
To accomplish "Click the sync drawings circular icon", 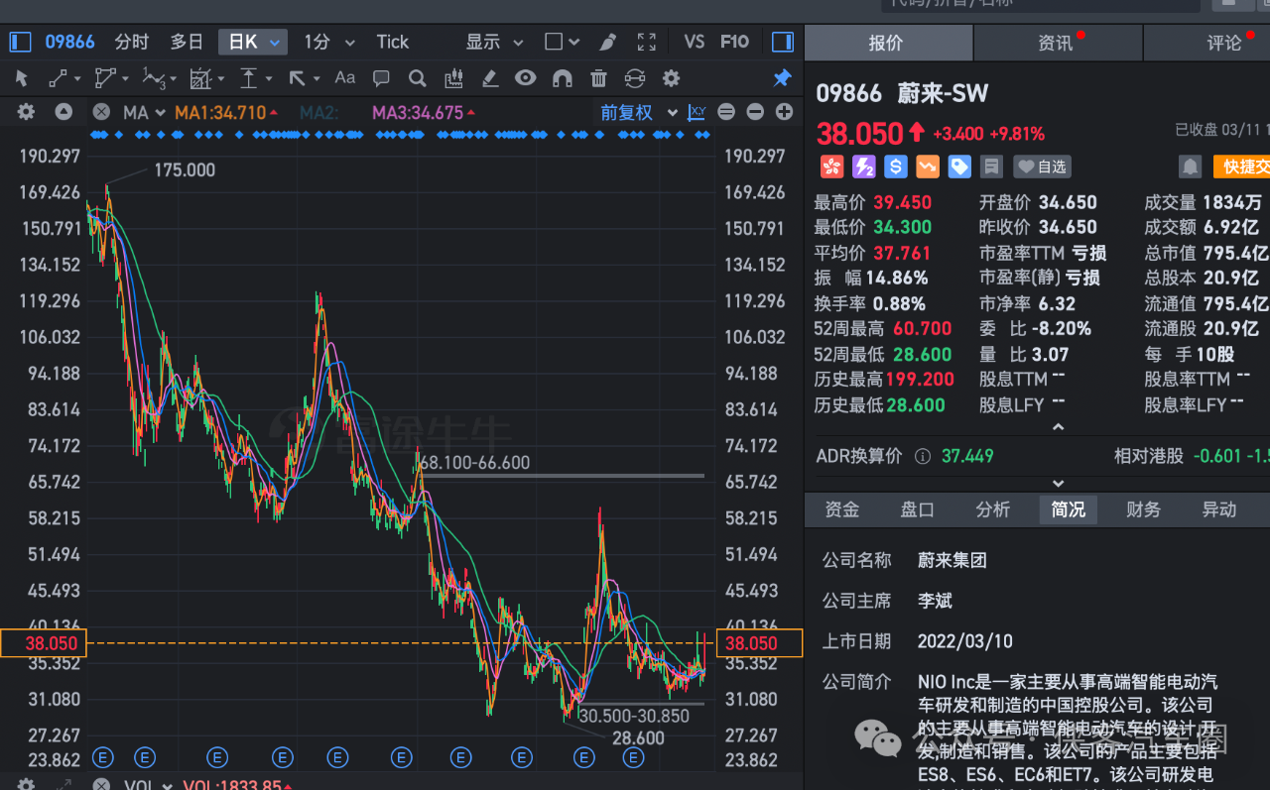I will [635, 77].
